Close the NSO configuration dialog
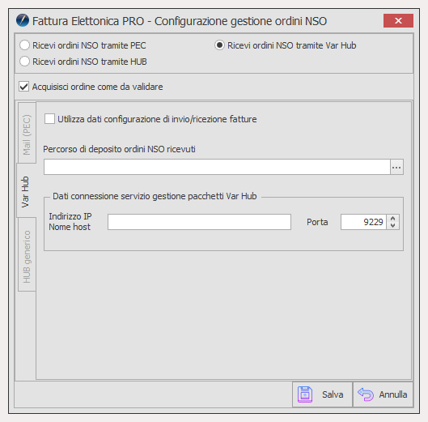Screen dimensions: 428x422 coord(398,21)
